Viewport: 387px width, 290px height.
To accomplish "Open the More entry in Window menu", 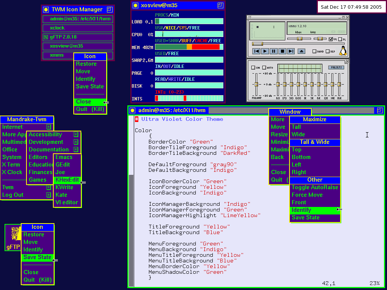I will click(279, 119).
